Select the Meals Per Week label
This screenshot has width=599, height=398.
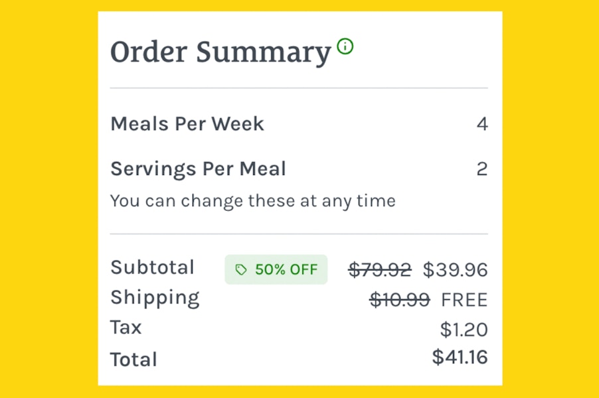[187, 124]
